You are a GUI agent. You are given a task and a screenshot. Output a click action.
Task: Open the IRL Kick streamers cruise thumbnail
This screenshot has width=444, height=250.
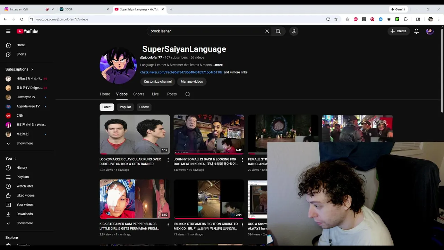point(209,199)
